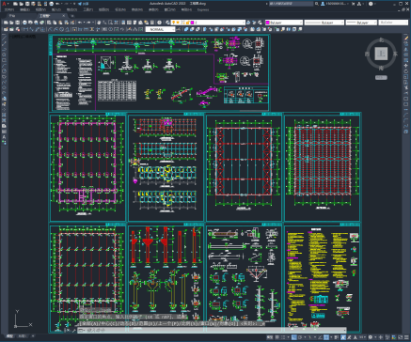Click the Layer Previous icon
The image size is (411, 342).
pyautogui.click(x=254, y=23)
